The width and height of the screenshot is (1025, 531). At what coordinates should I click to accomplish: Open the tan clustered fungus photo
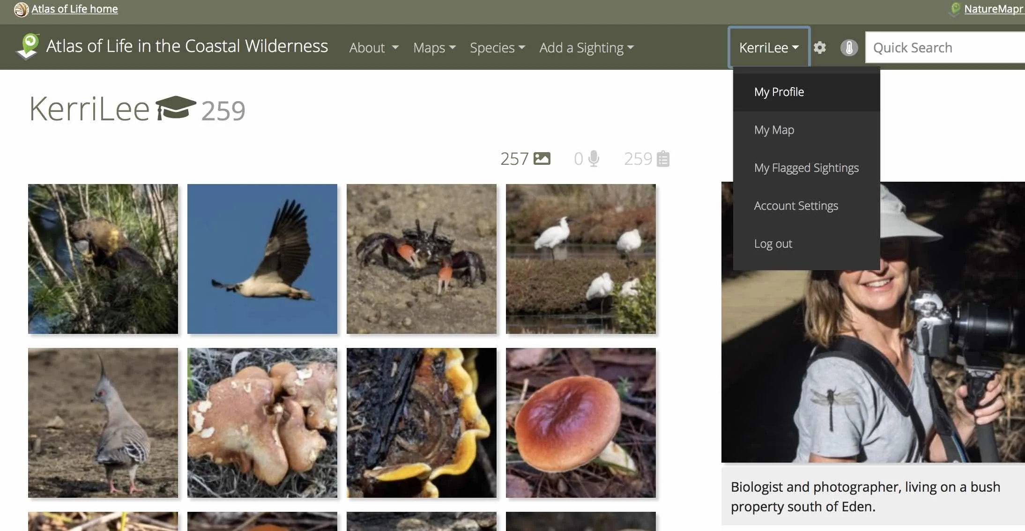(x=262, y=423)
